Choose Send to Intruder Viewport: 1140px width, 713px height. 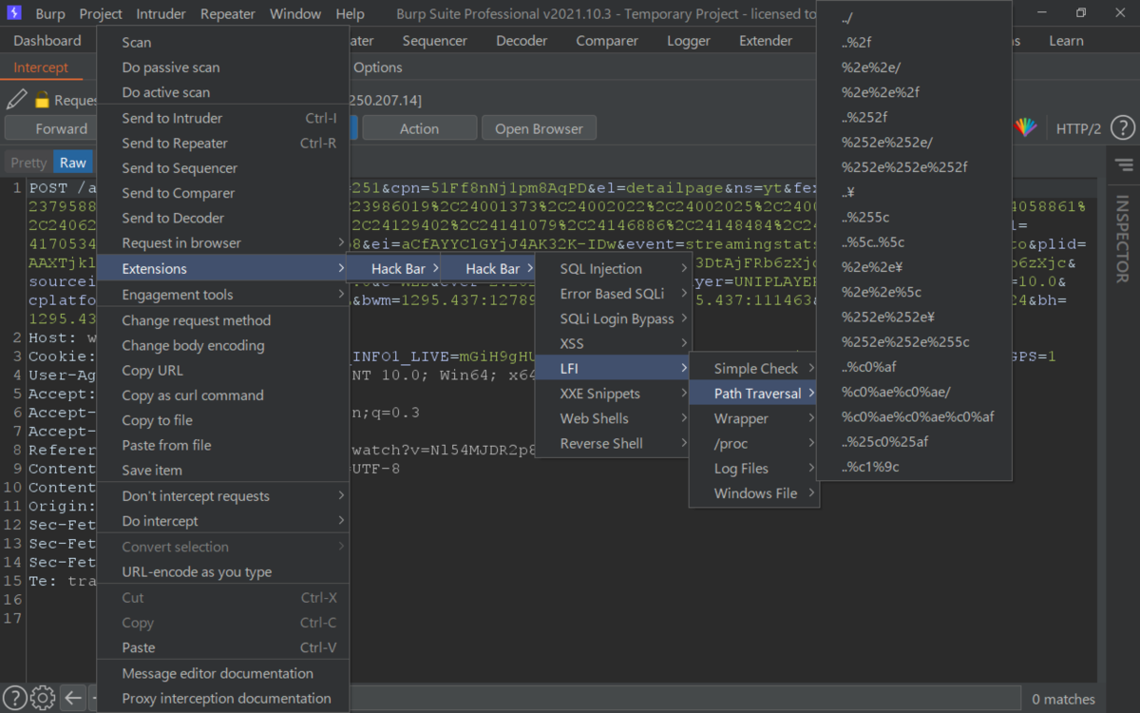pos(223,118)
